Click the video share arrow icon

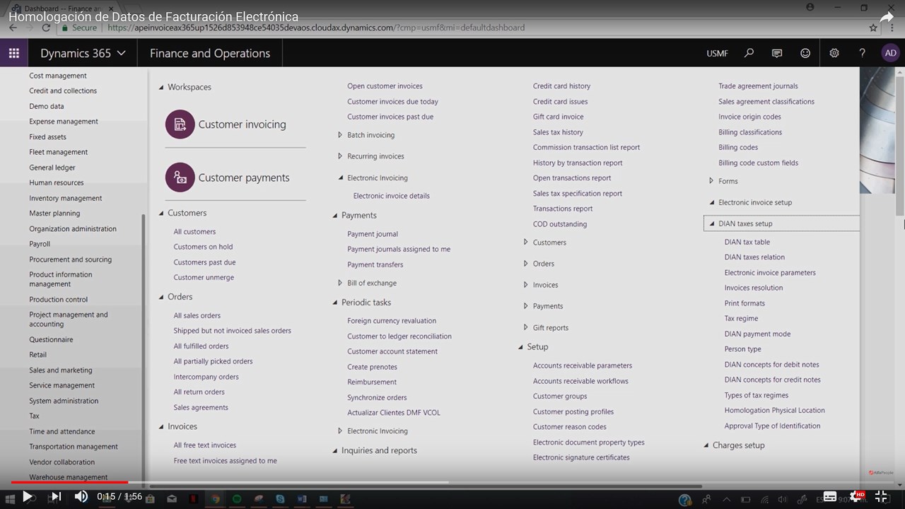click(887, 17)
